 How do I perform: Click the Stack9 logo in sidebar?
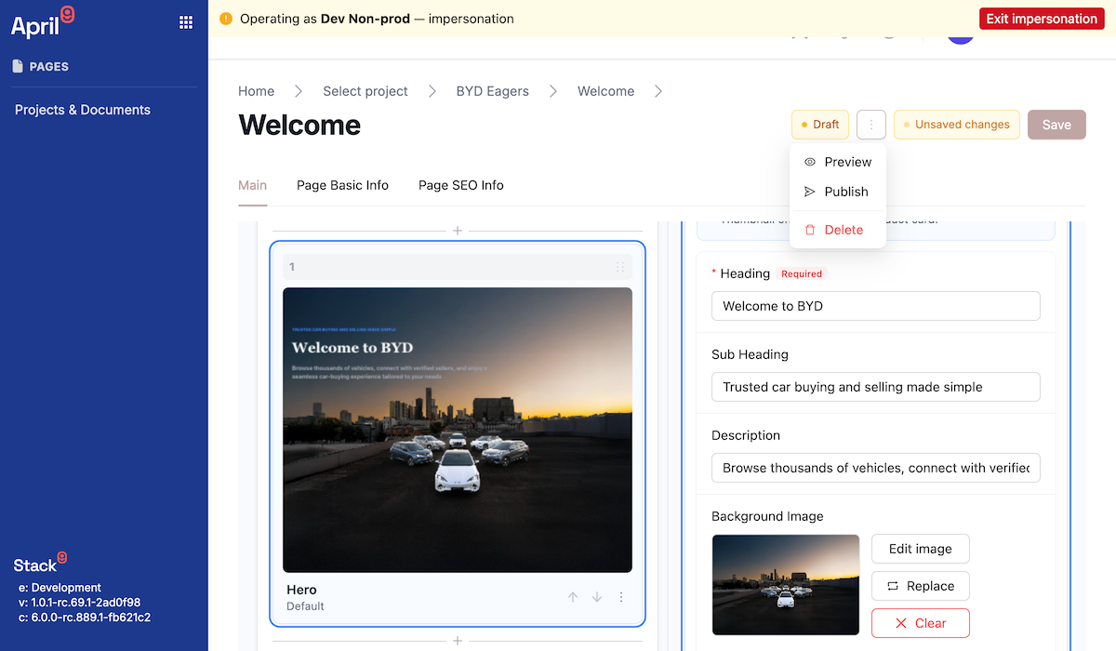click(x=40, y=564)
